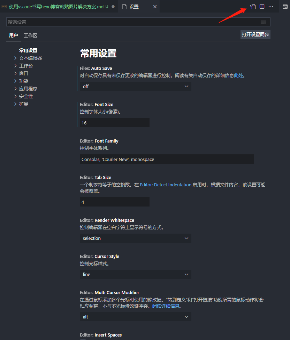The width and height of the screenshot is (290, 340).
Task: Open the Cursor Style dropdown
Action: coord(135,274)
